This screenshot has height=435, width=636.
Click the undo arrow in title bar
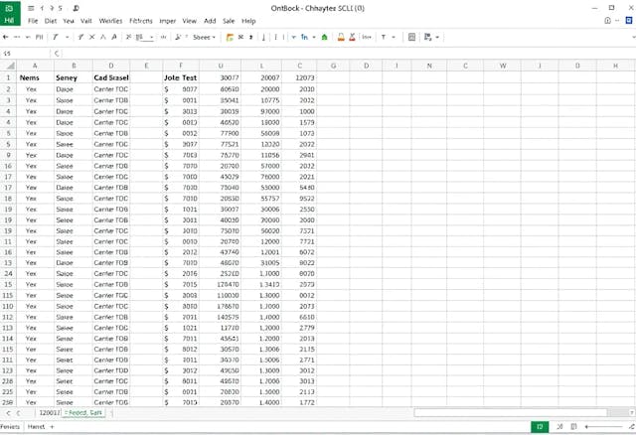(42, 8)
